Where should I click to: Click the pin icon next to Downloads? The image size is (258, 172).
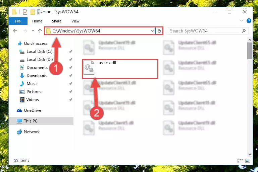70,76
